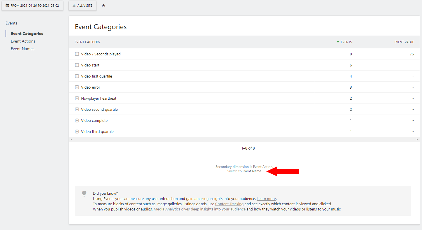422x230 pixels.
Task: Expand the Video second quartile row
Action: coord(77,109)
